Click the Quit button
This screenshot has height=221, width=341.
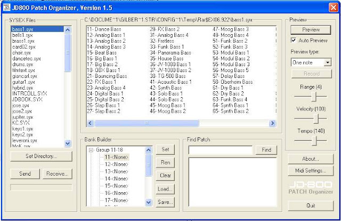[x=311, y=206]
